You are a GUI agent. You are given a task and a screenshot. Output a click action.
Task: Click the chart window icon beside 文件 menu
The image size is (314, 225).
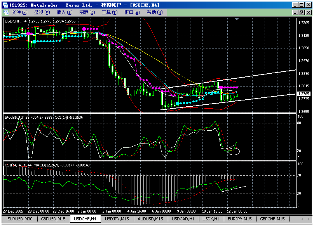pyautogui.click(x=6, y=12)
